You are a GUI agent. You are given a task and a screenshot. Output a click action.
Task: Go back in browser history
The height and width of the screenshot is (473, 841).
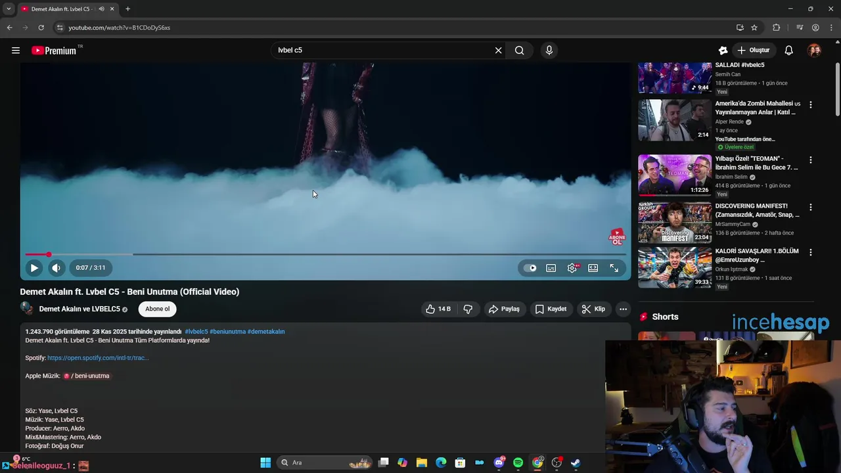point(9,28)
